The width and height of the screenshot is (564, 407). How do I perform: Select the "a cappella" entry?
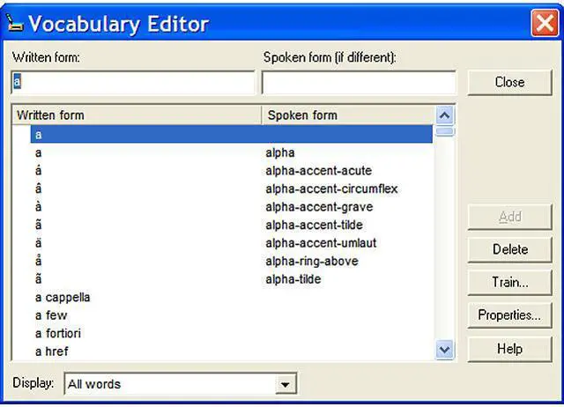click(x=63, y=298)
